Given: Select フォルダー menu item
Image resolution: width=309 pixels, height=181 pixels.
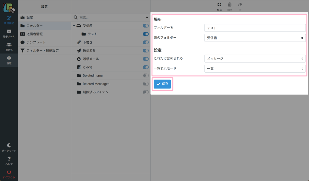Looking at the screenshot, I should 45,26.
